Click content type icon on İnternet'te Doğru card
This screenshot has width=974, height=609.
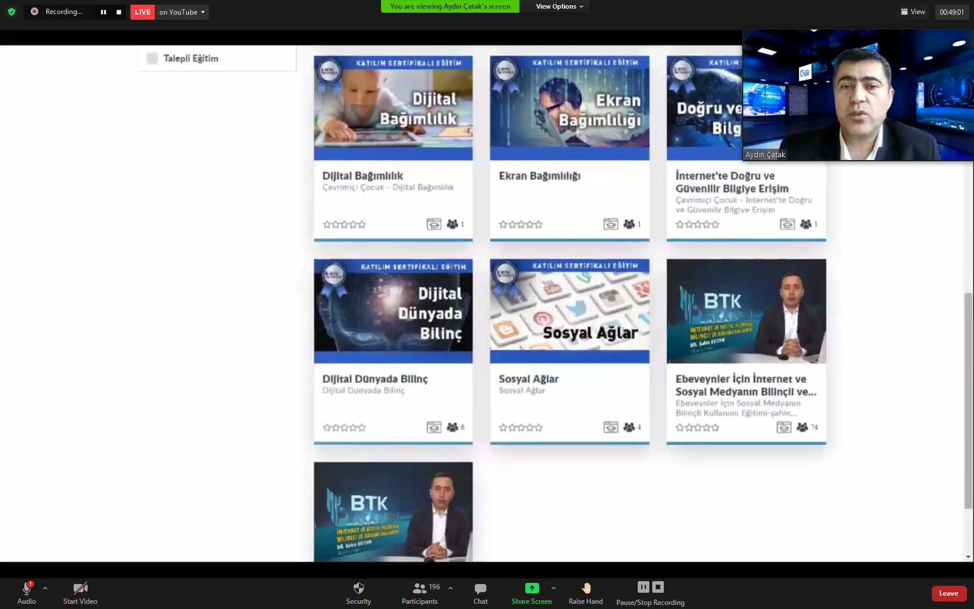tap(787, 224)
